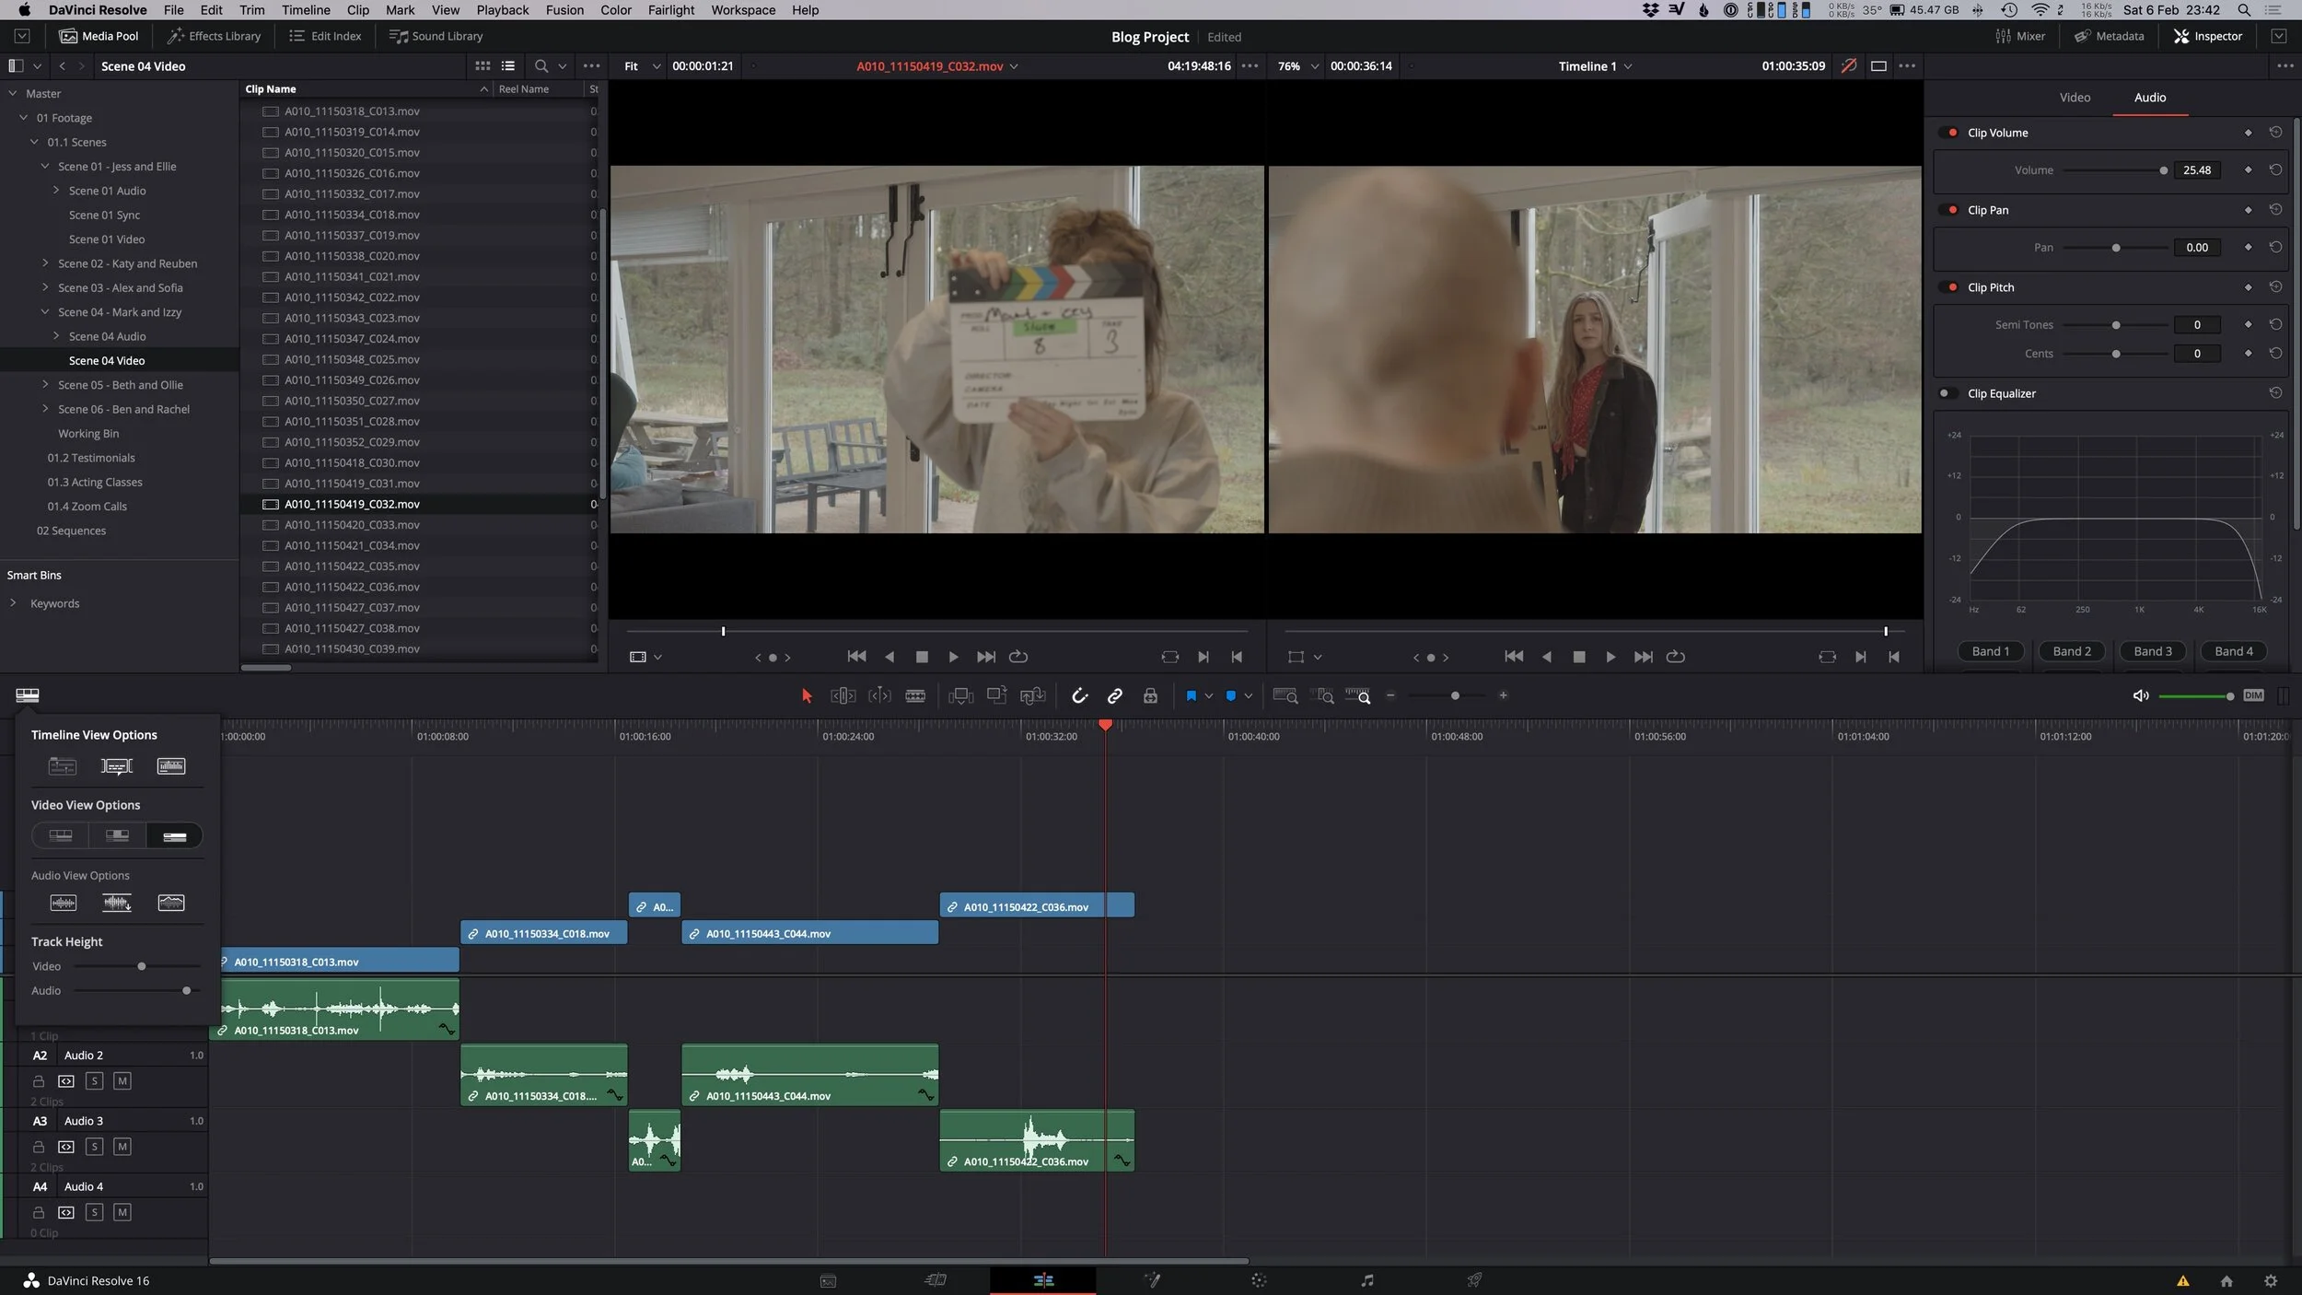This screenshot has height=1295, width=2302.
Task: Open the Playback menu
Action: pos(501,10)
